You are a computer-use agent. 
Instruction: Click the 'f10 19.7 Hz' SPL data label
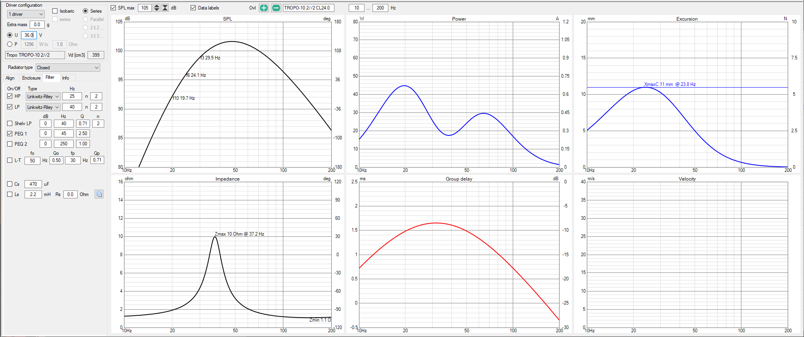pyautogui.click(x=183, y=98)
